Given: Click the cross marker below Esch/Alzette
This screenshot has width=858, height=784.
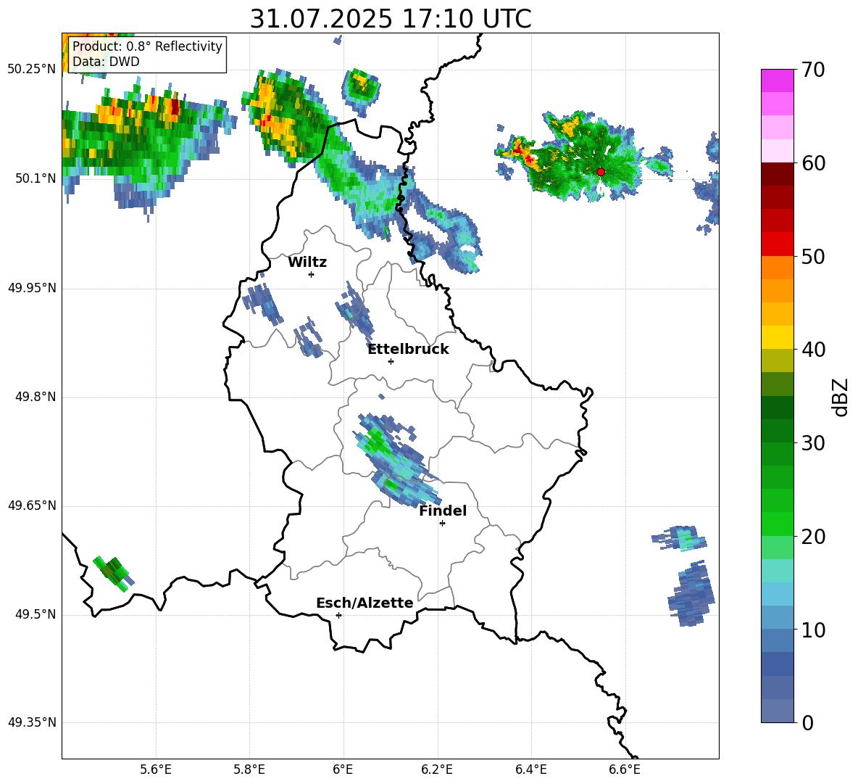Looking at the screenshot, I should pyautogui.click(x=338, y=615).
